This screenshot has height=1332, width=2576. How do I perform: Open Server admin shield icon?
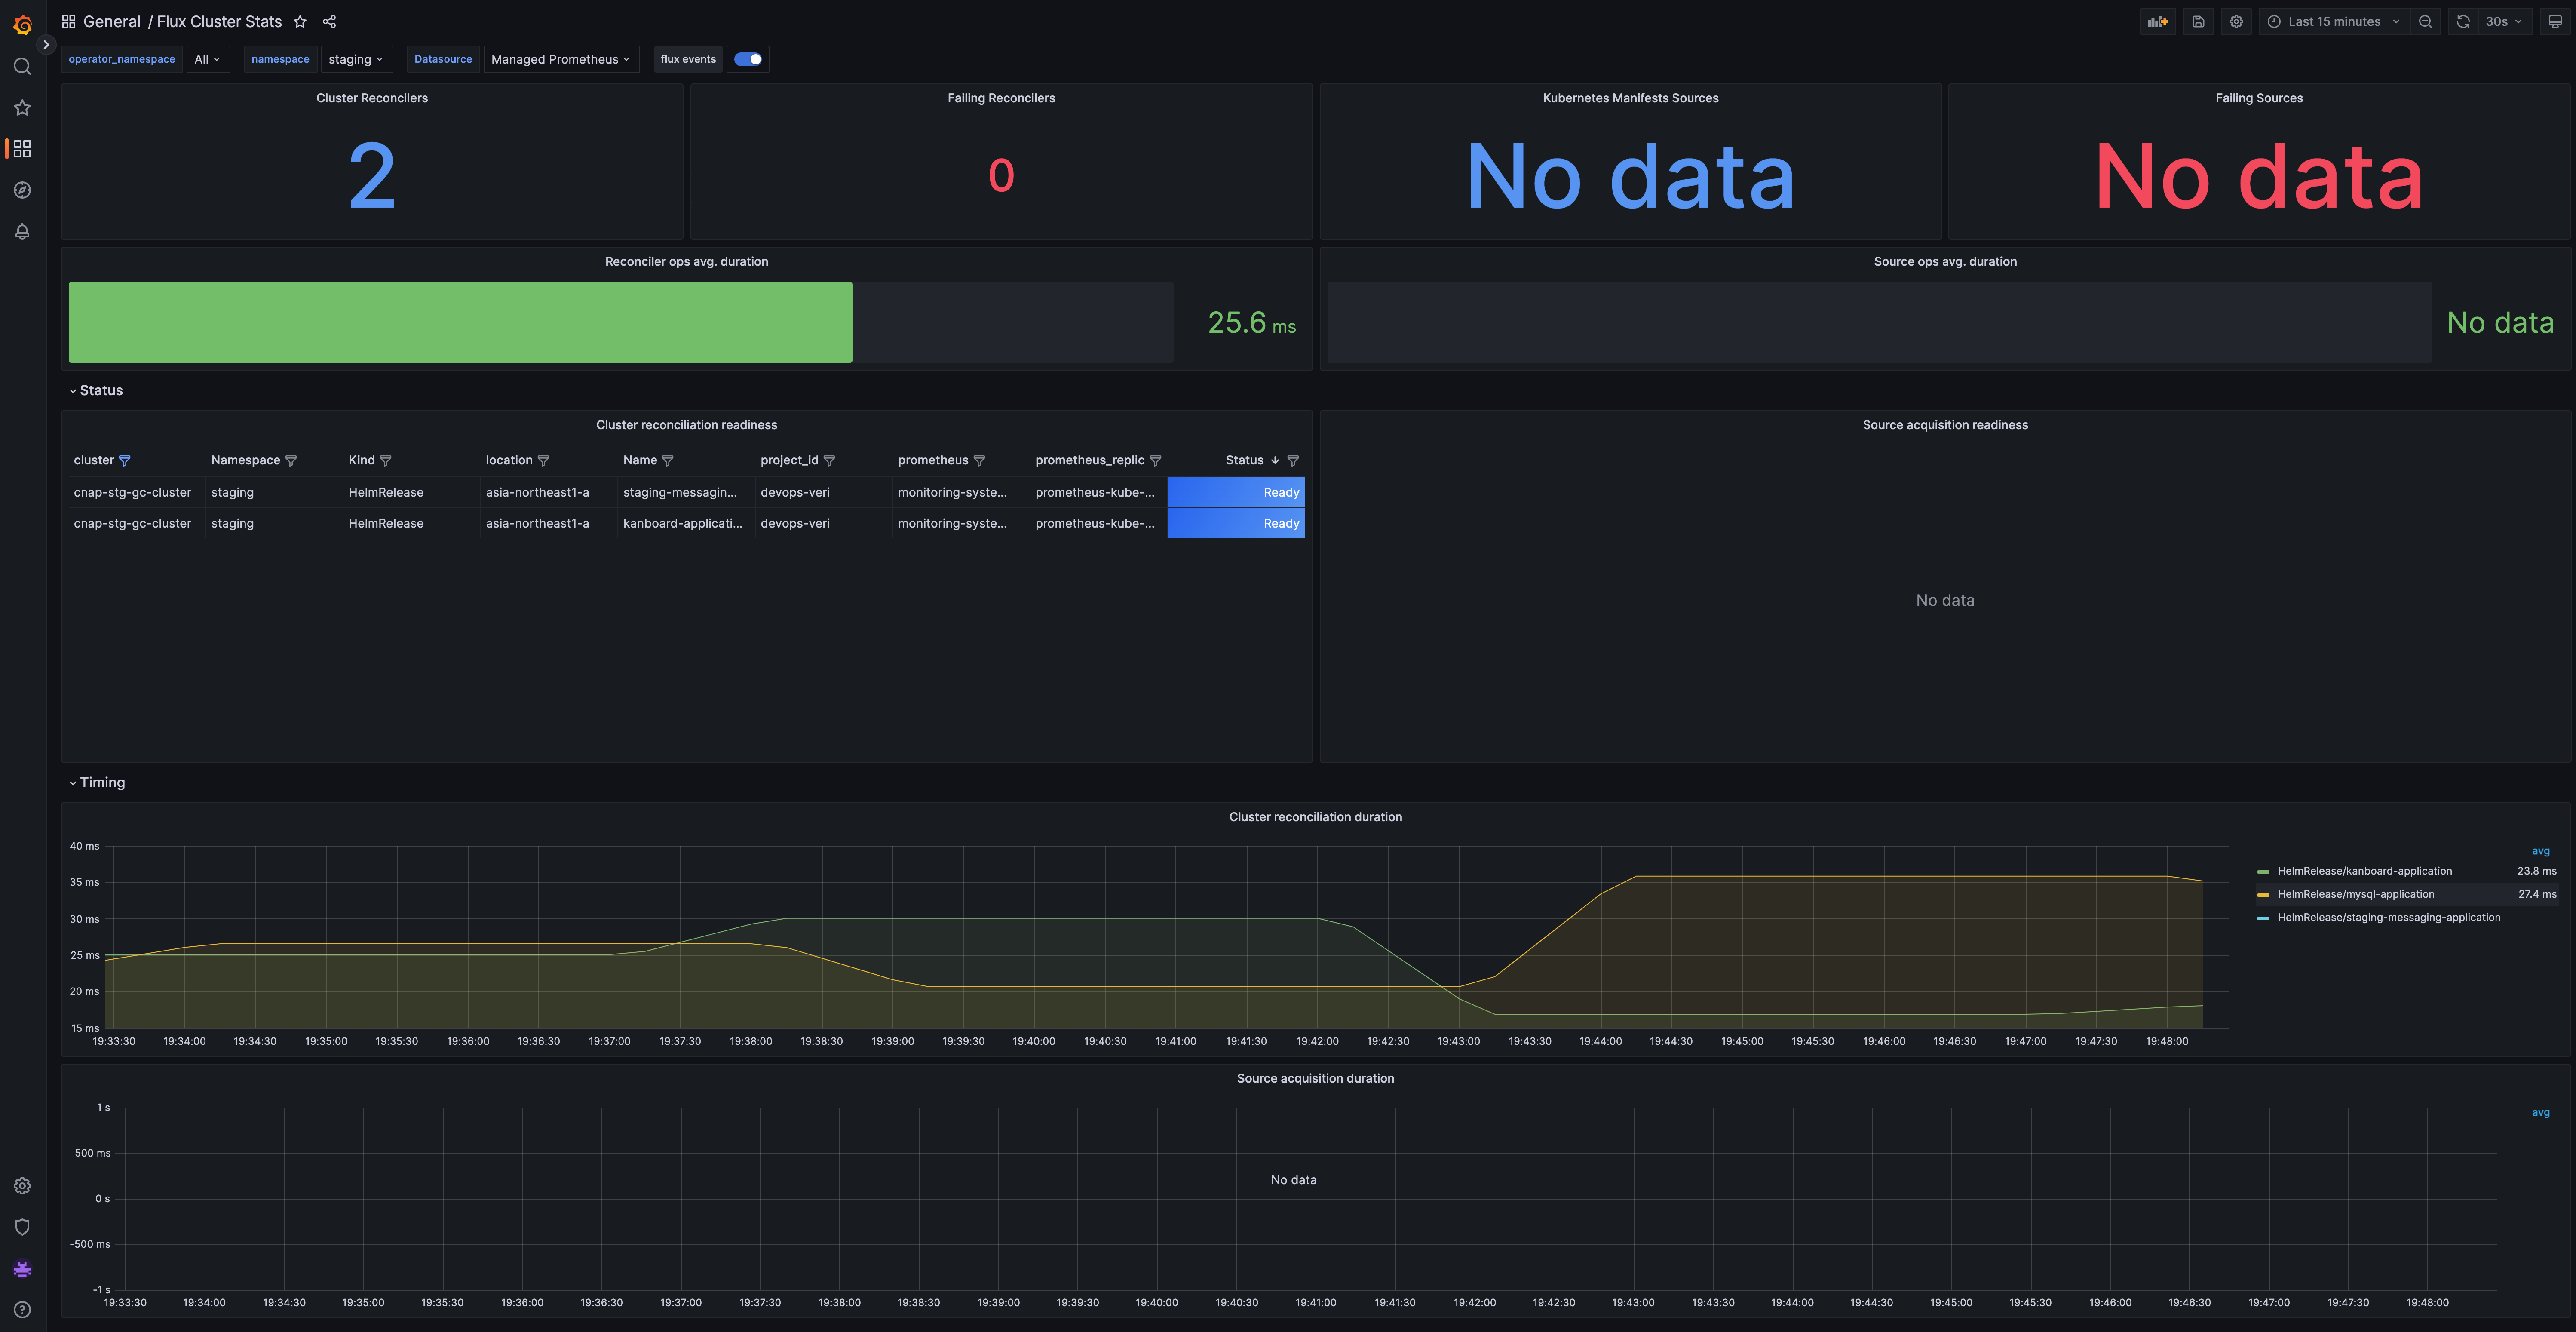pos(22,1227)
